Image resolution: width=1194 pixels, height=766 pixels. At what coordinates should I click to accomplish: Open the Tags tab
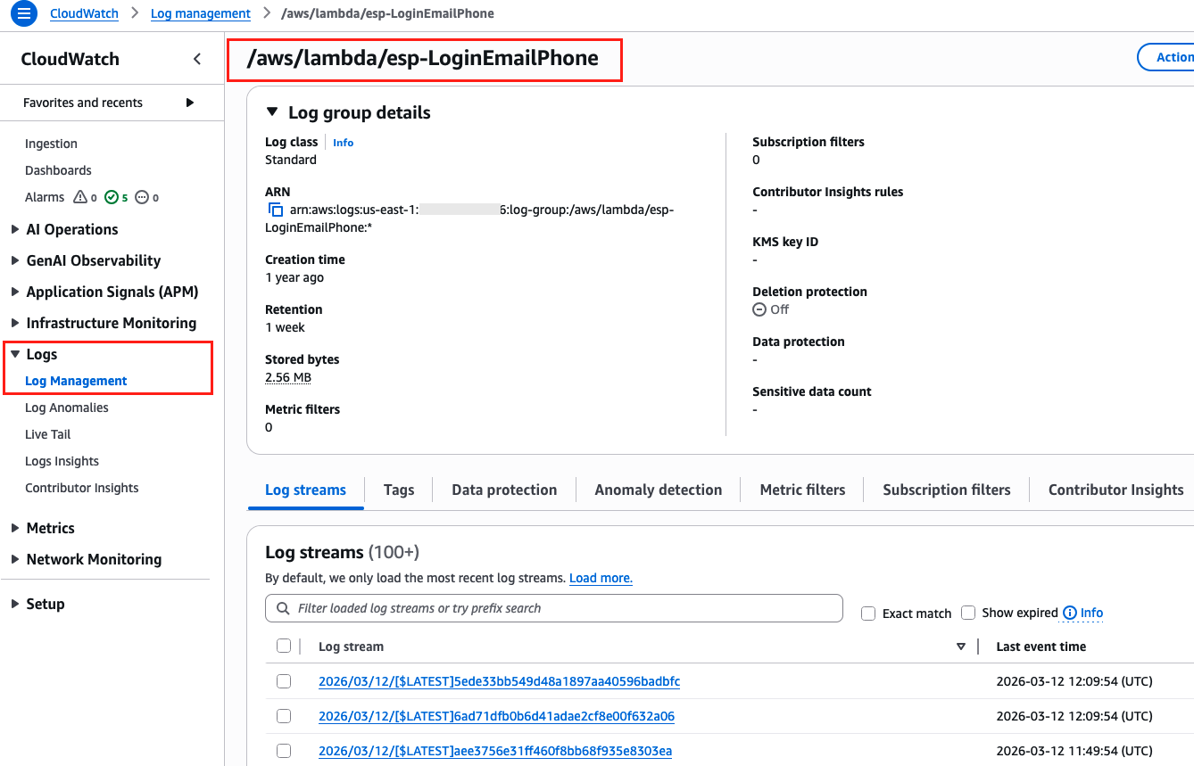click(x=399, y=490)
